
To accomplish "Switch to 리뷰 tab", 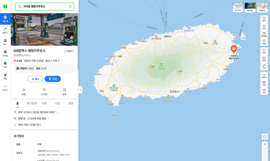I will (44, 103).
